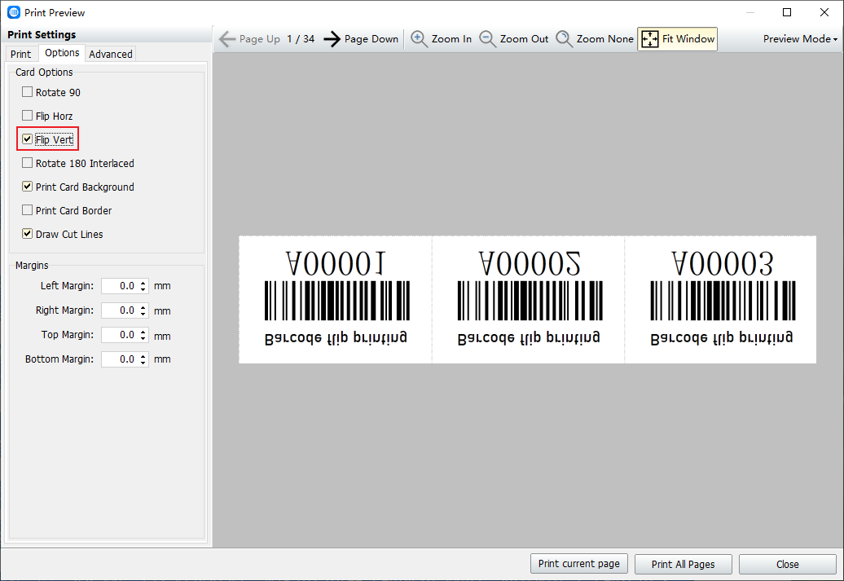Click the Print Settings panel heading
The width and height of the screenshot is (844, 581).
tap(42, 34)
